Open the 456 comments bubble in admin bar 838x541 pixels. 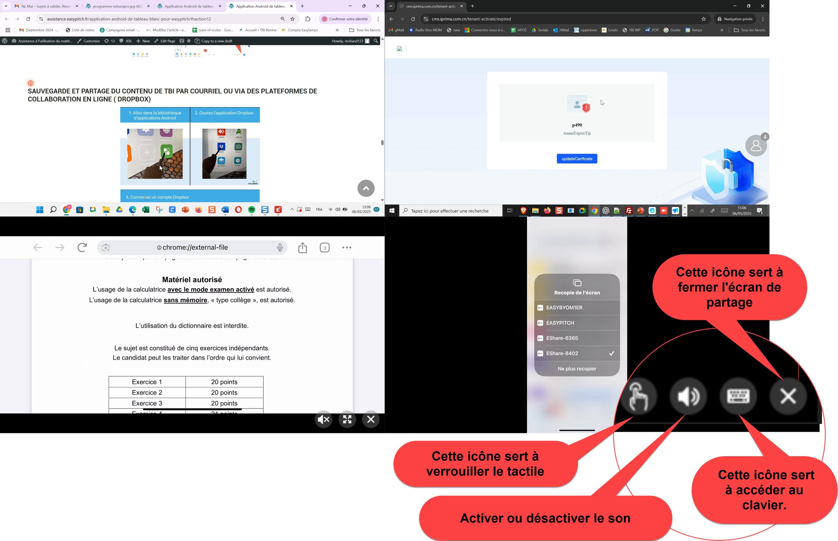125,41
